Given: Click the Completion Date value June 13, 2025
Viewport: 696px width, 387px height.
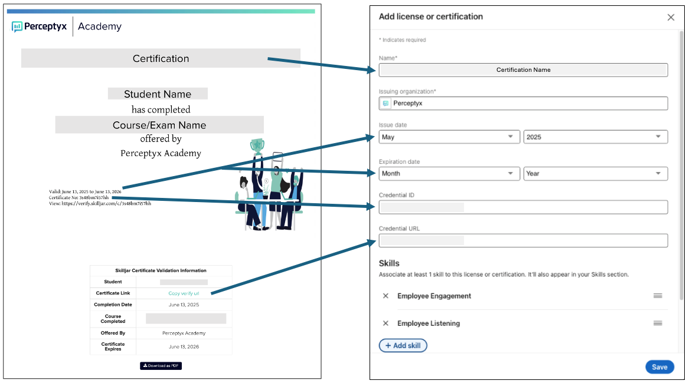Looking at the screenshot, I should pyautogui.click(x=184, y=305).
